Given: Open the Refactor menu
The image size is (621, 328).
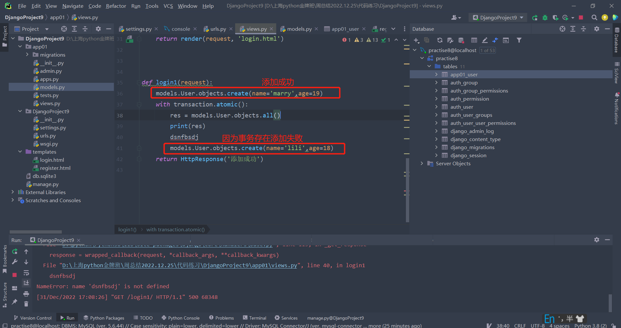Looking at the screenshot, I should pos(116,6).
